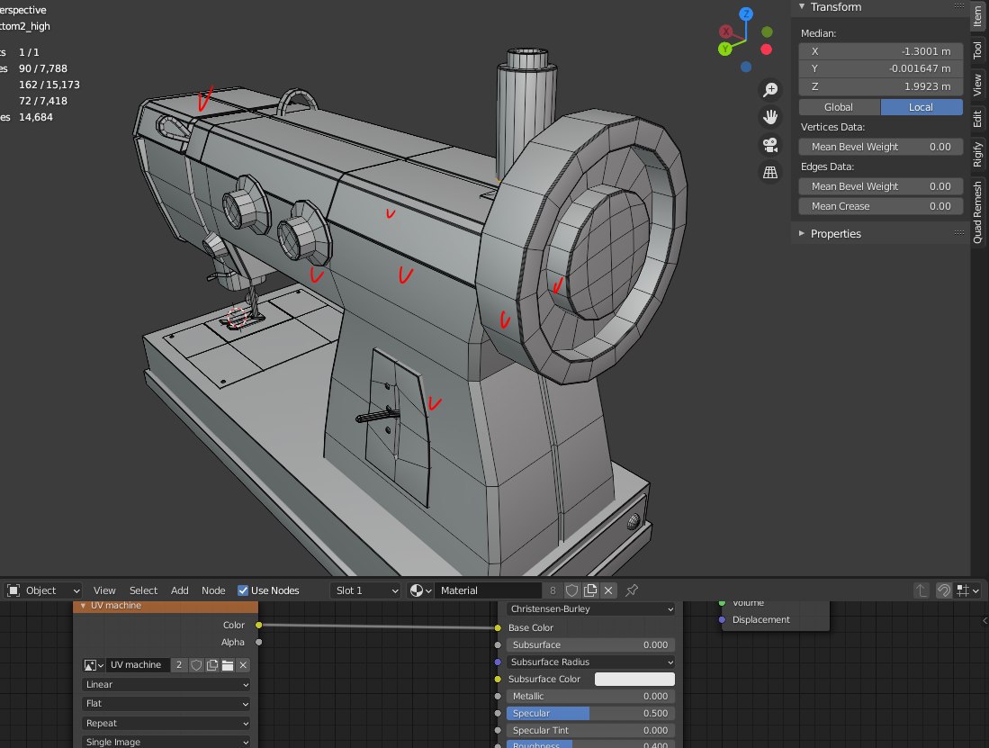Toggle camera view icon
The width and height of the screenshot is (989, 748).
coord(770,145)
